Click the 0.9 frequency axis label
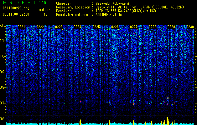 click(3, 72)
